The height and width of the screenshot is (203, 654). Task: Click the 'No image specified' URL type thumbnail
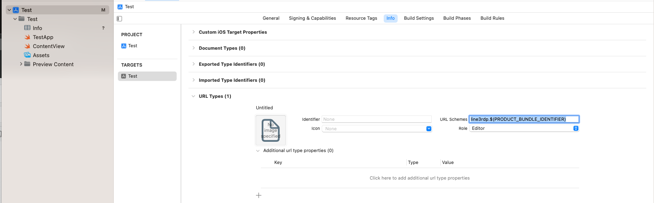click(x=271, y=130)
